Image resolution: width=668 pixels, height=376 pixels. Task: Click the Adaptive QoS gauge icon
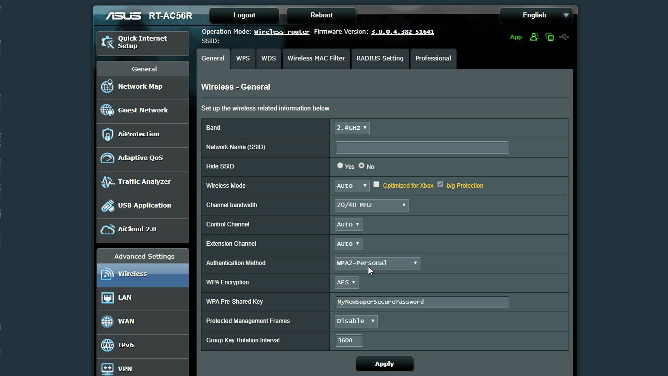pos(107,158)
